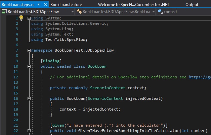The image size is (211, 135).
Task: Open the https link in the comment
Action: point(200,77)
